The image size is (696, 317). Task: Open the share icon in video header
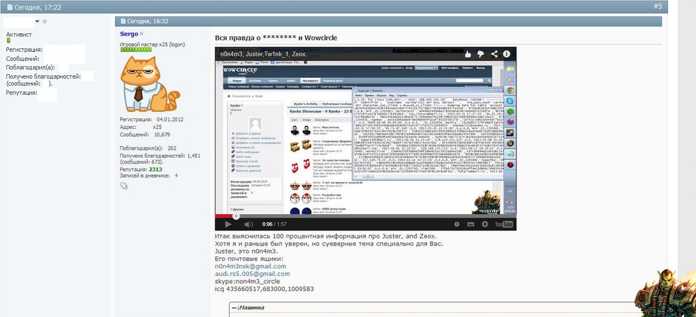(x=493, y=54)
